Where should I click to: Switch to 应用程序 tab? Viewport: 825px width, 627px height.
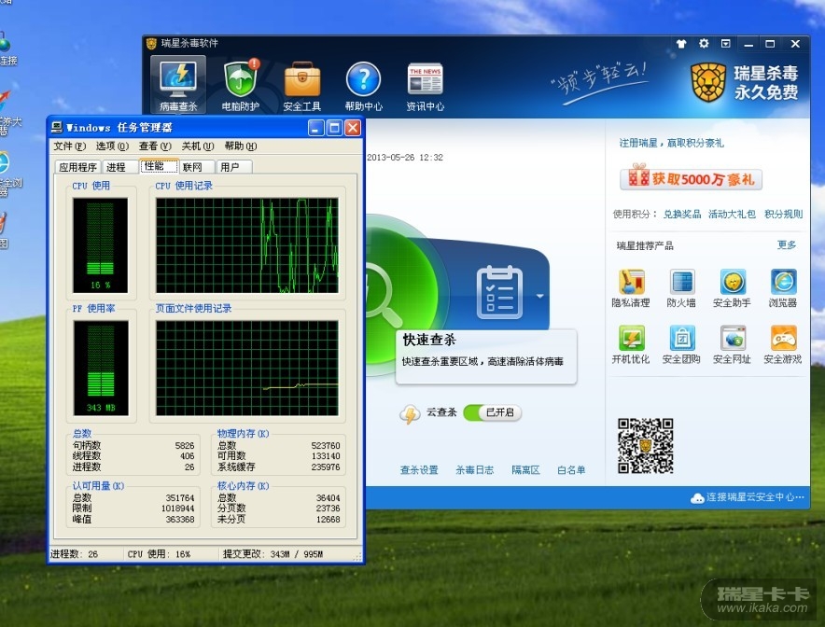77,167
